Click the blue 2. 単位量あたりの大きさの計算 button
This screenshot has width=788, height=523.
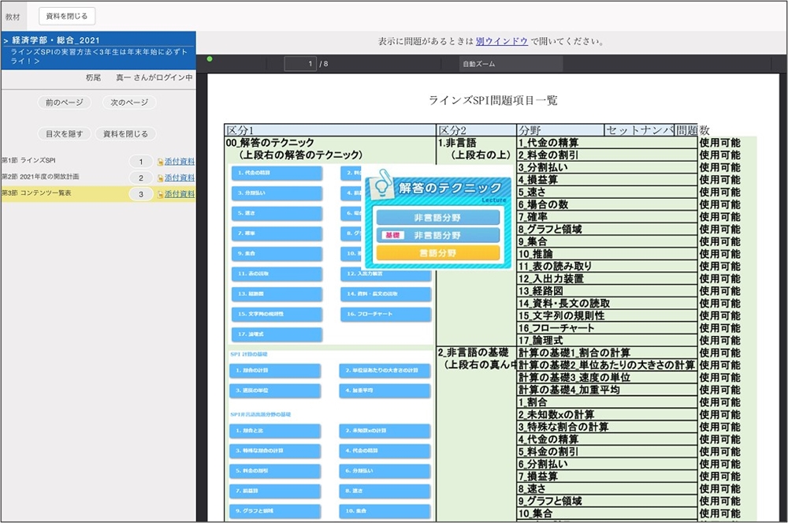point(385,371)
